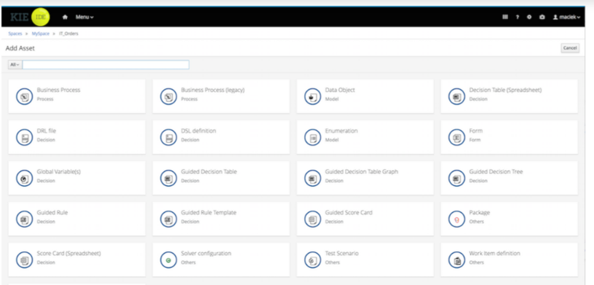Click the Business Process (legacy) icon

169,97
